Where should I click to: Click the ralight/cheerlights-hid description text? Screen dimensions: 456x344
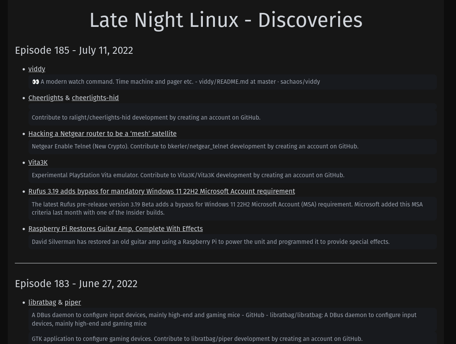(x=146, y=118)
